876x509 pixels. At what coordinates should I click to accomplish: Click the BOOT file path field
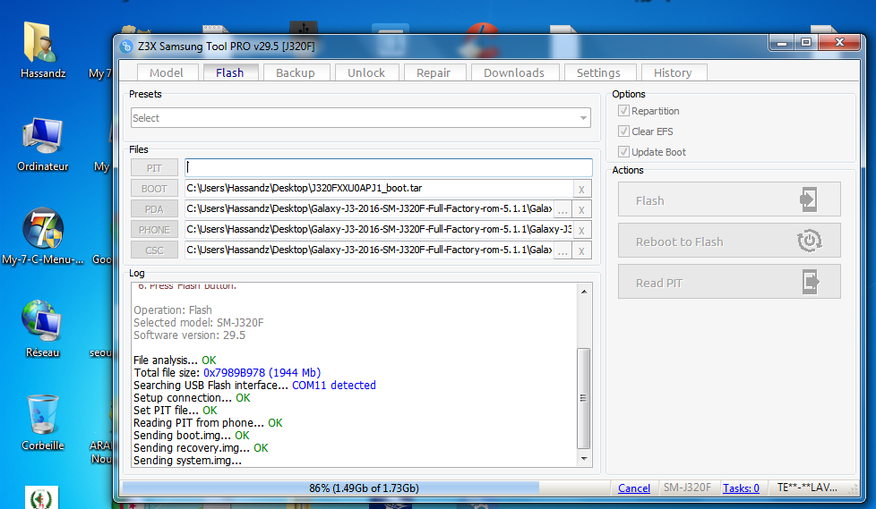[x=379, y=189]
